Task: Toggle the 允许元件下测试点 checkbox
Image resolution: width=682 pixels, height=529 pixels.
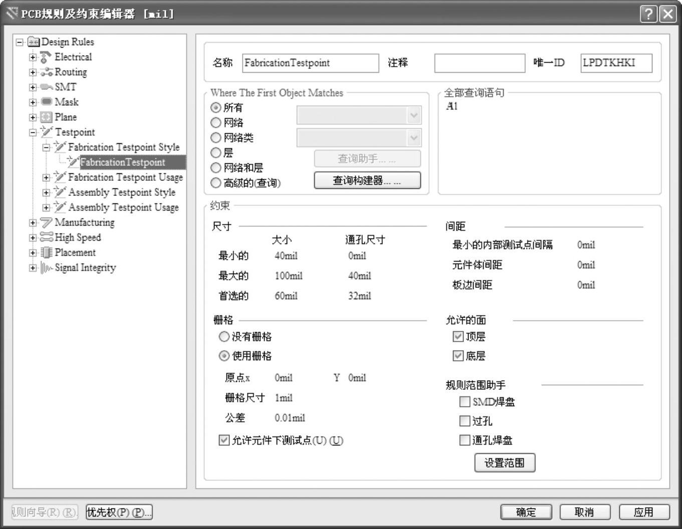Action: click(x=224, y=440)
